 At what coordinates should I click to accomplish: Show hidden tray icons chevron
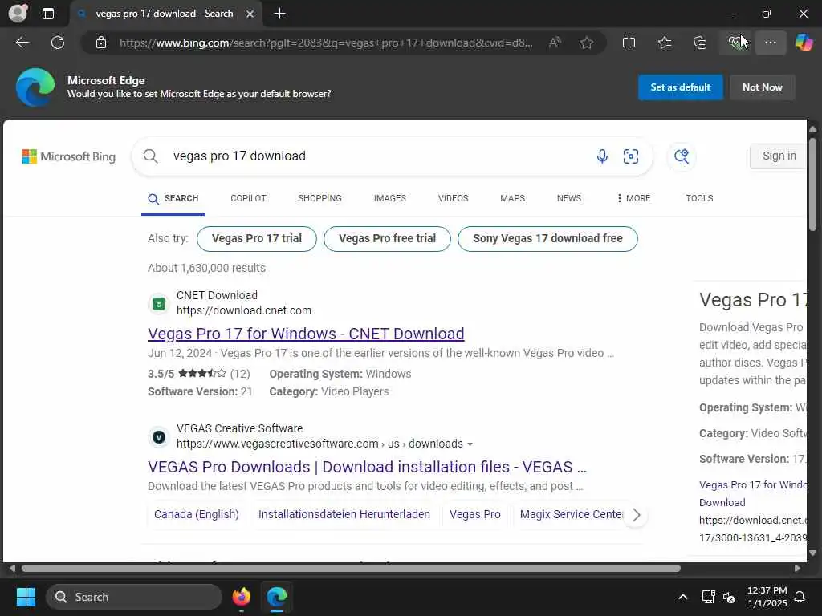(682, 597)
